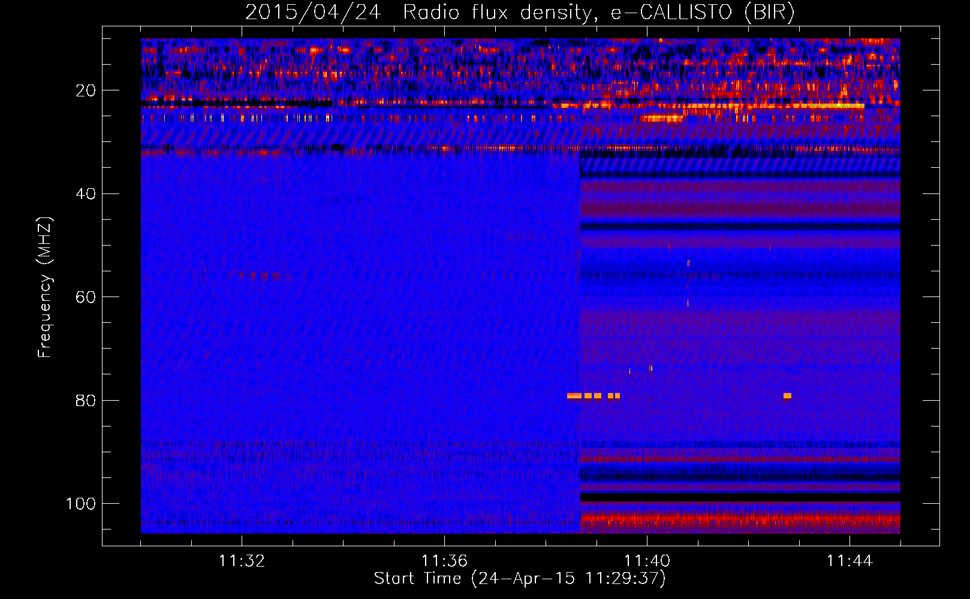
Task: Click the 11:32 time tick label
Action: [242, 561]
